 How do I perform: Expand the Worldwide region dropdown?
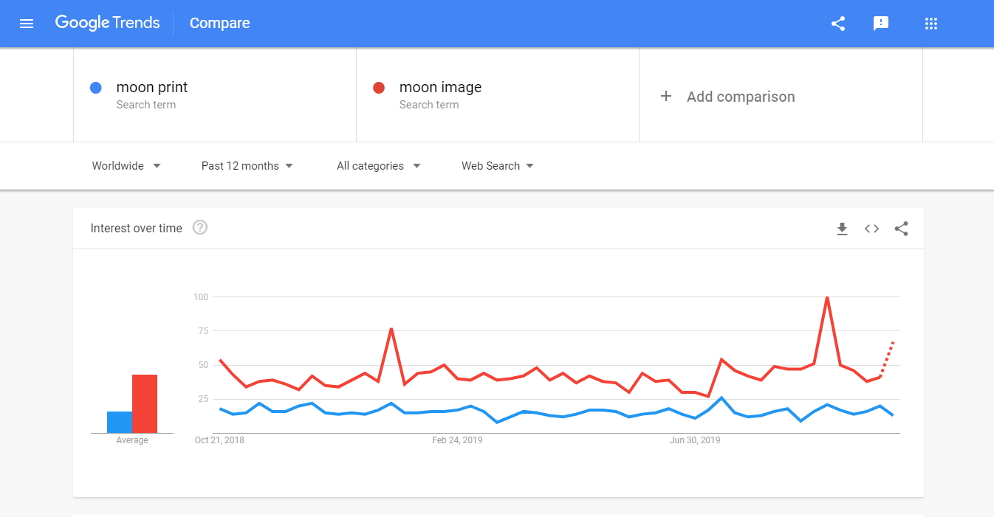coord(126,166)
